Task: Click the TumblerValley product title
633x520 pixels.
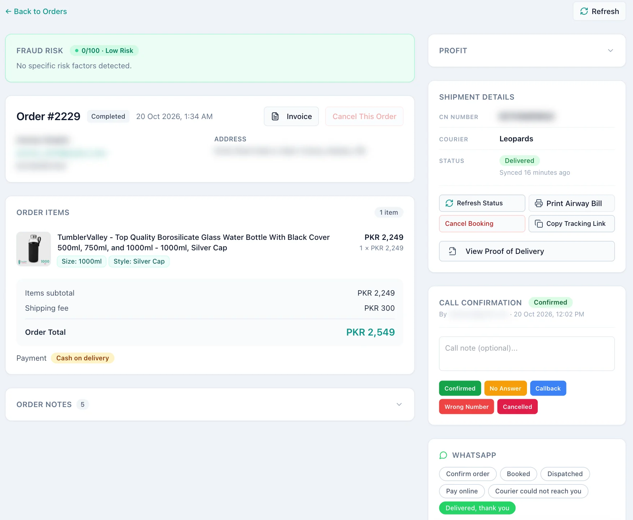Action: pos(193,242)
